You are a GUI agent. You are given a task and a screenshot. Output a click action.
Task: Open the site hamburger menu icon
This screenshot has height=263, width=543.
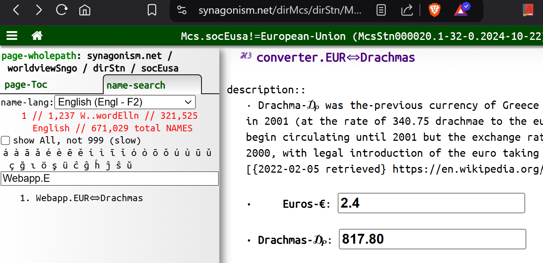click(12, 36)
